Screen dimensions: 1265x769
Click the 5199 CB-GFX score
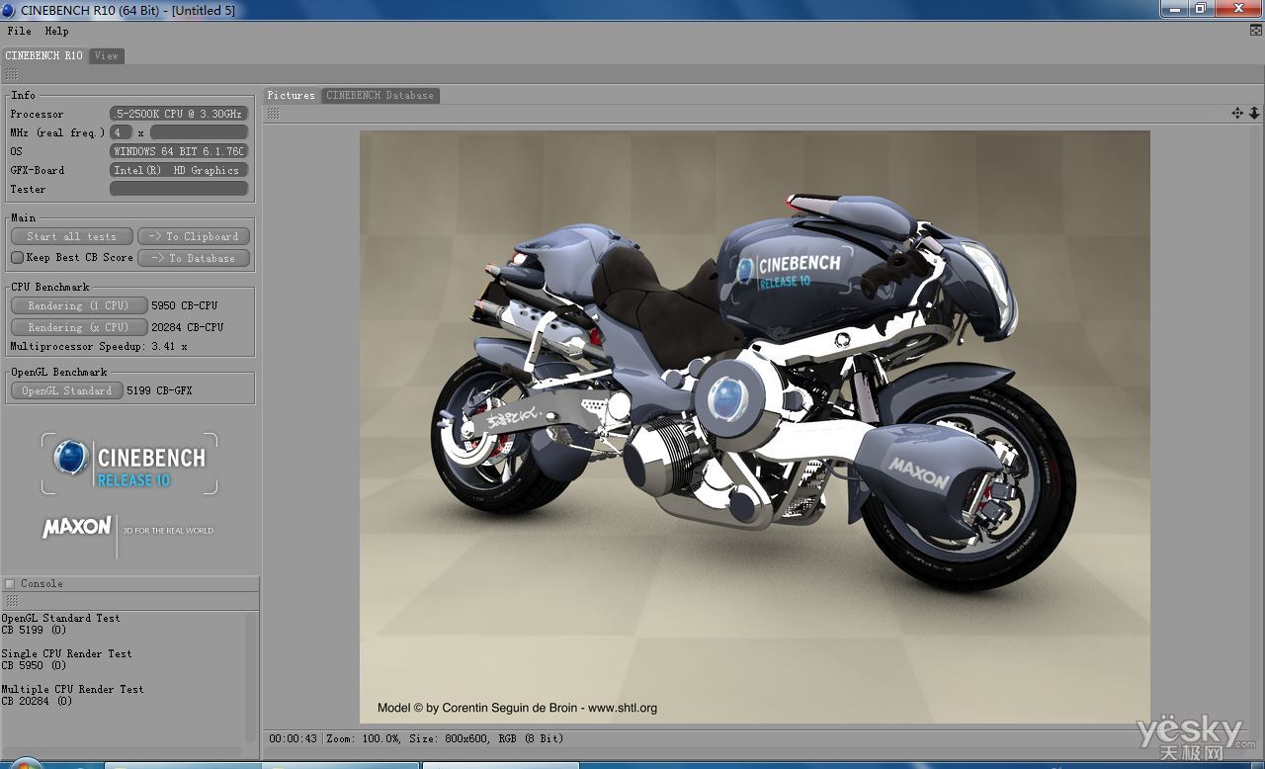tap(159, 390)
